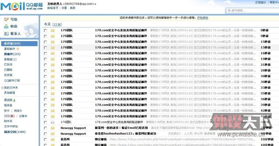
Task: Click the 邮箱首页 link
Action: coord(53,8)
